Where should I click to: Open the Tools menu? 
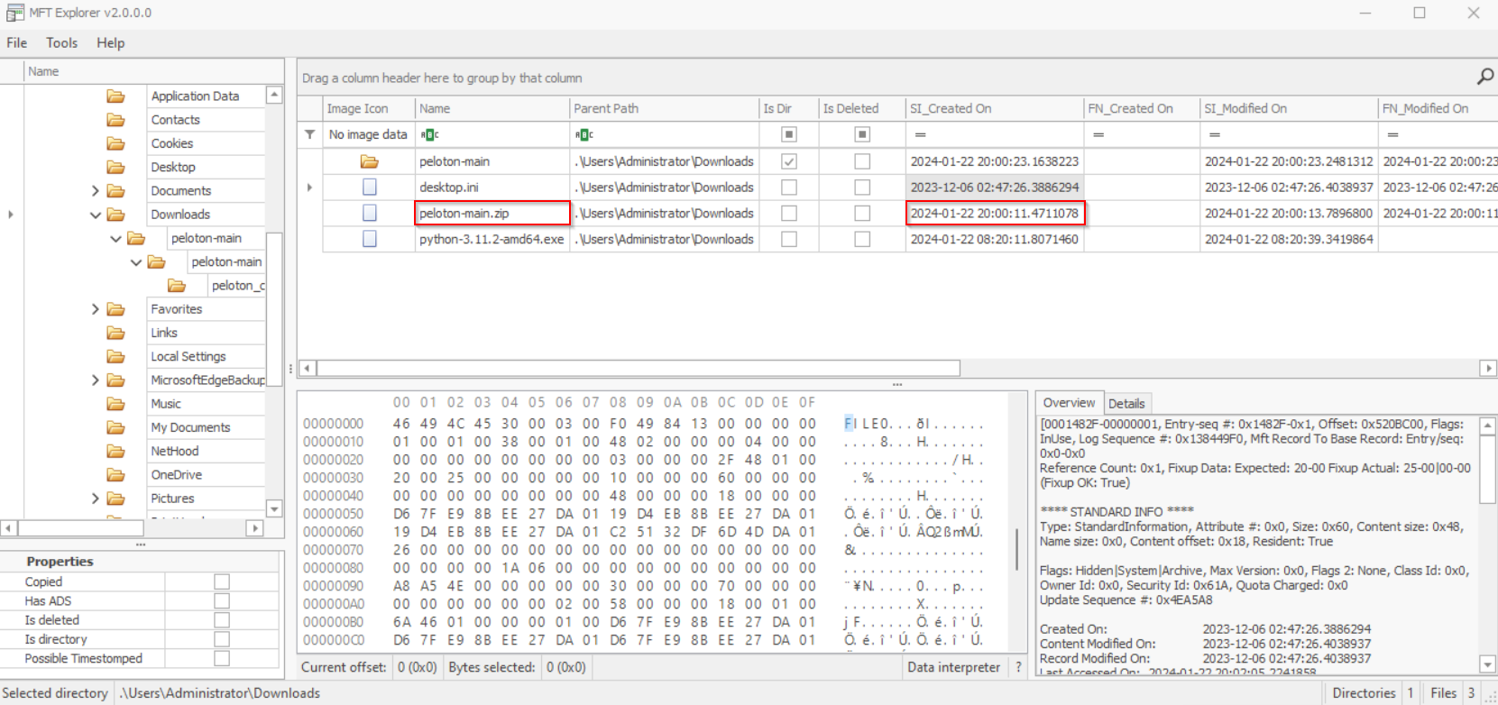[x=62, y=42]
